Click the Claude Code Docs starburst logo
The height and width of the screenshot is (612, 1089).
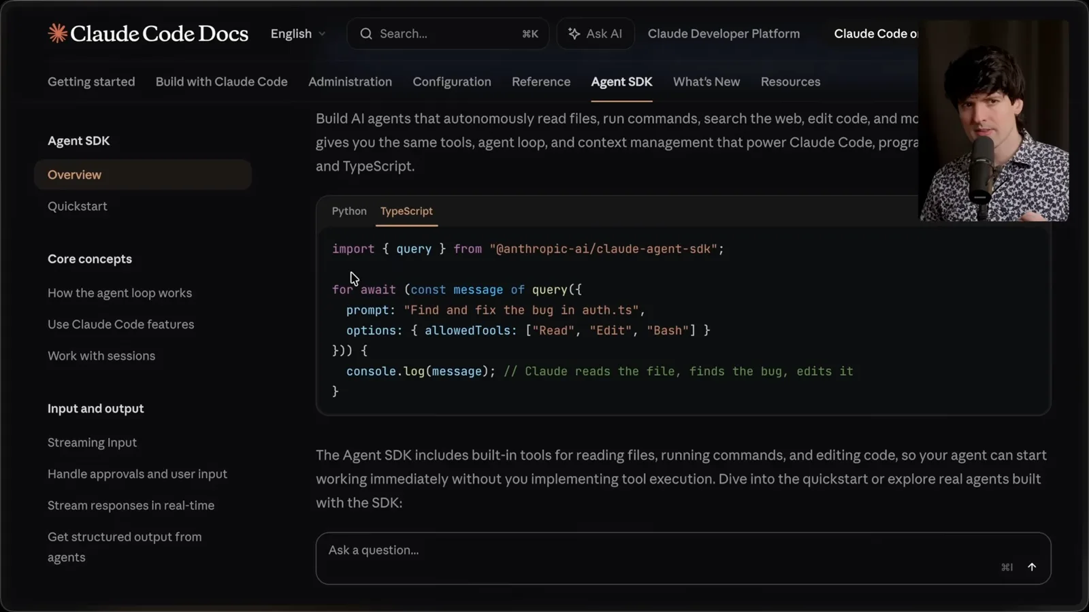57,33
